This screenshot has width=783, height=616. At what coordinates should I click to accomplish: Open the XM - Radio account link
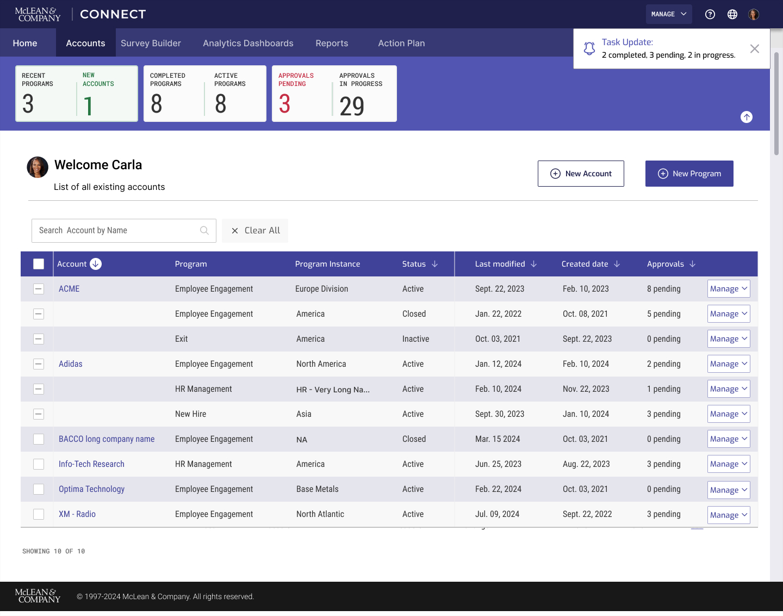tap(77, 514)
